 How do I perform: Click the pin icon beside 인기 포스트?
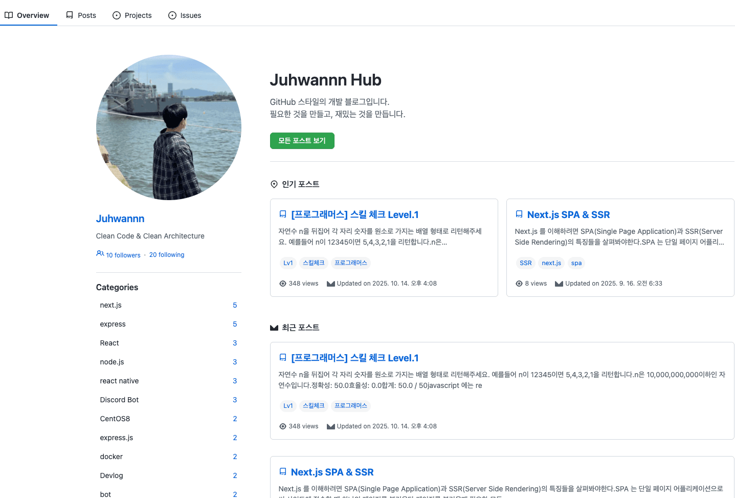[x=274, y=184]
